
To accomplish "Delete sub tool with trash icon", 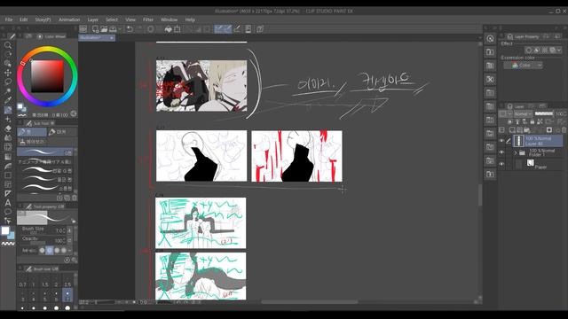I will click(75, 198).
